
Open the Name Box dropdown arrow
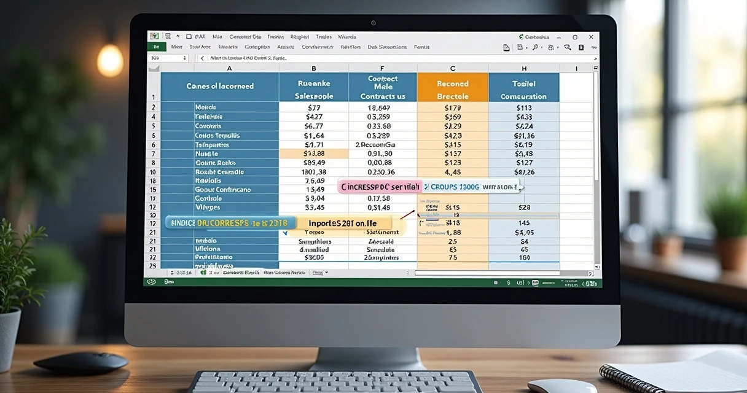(186, 57)
